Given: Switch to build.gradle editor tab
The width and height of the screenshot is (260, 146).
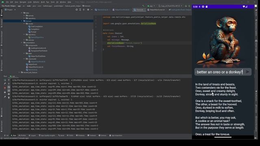Looking at the screenshot, I should point(180,10).
